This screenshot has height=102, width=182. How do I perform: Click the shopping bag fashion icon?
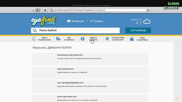[132, 39]
